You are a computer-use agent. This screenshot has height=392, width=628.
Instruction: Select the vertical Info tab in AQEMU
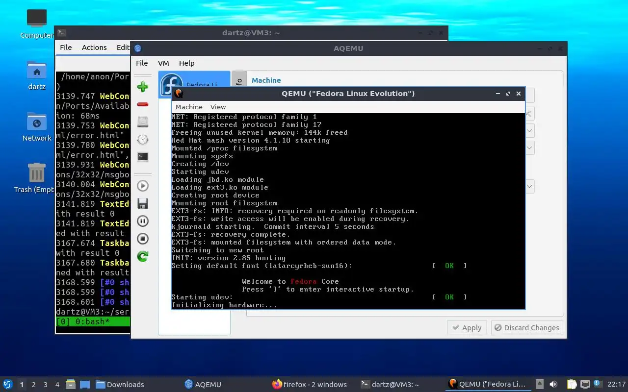click(239, 80)
